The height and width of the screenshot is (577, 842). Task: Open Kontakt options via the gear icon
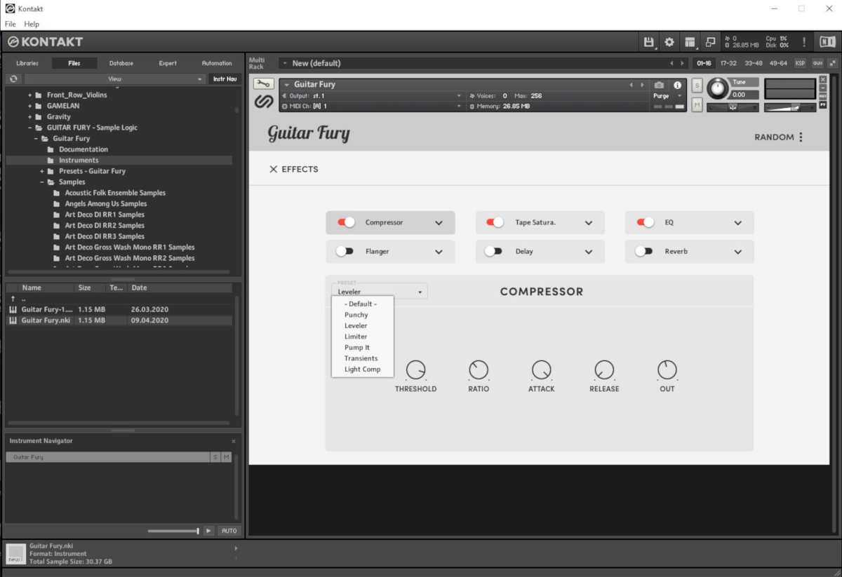coord(669,42)
